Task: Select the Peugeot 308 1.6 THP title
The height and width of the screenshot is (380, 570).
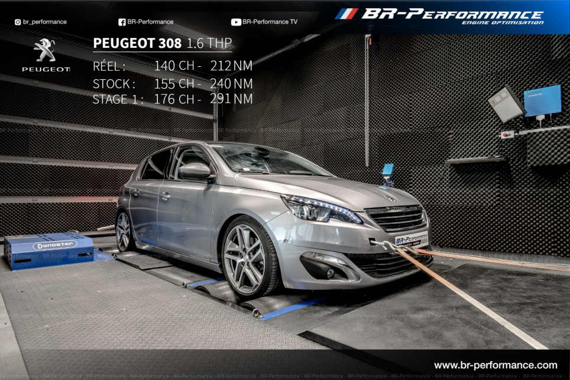Action: (163, 43)
